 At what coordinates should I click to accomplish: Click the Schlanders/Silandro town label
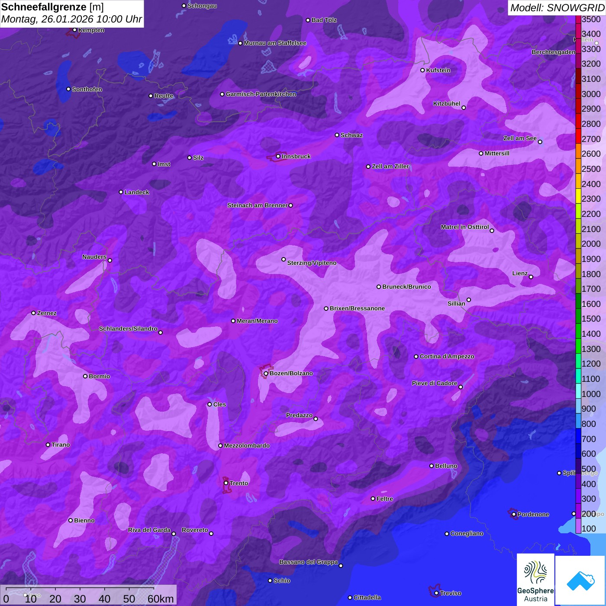(x=128, y=329)
